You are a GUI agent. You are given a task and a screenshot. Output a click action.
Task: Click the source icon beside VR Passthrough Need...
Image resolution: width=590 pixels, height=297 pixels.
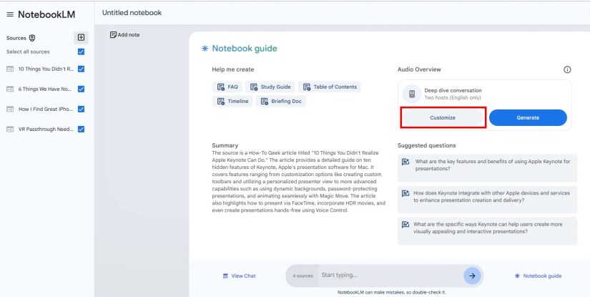pos(10,129)
